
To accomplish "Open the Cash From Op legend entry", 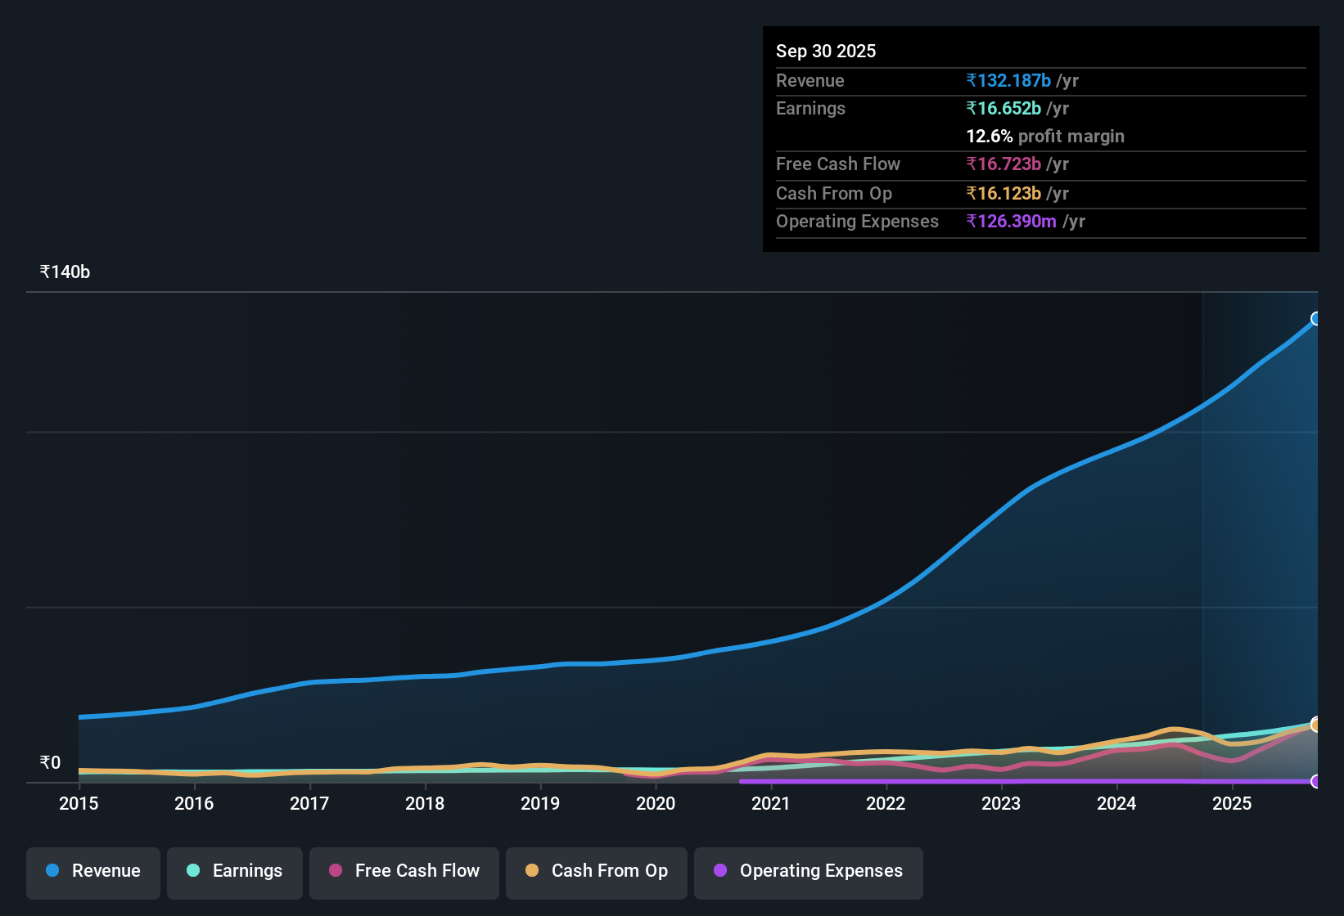I will click(x=596, y=871).
